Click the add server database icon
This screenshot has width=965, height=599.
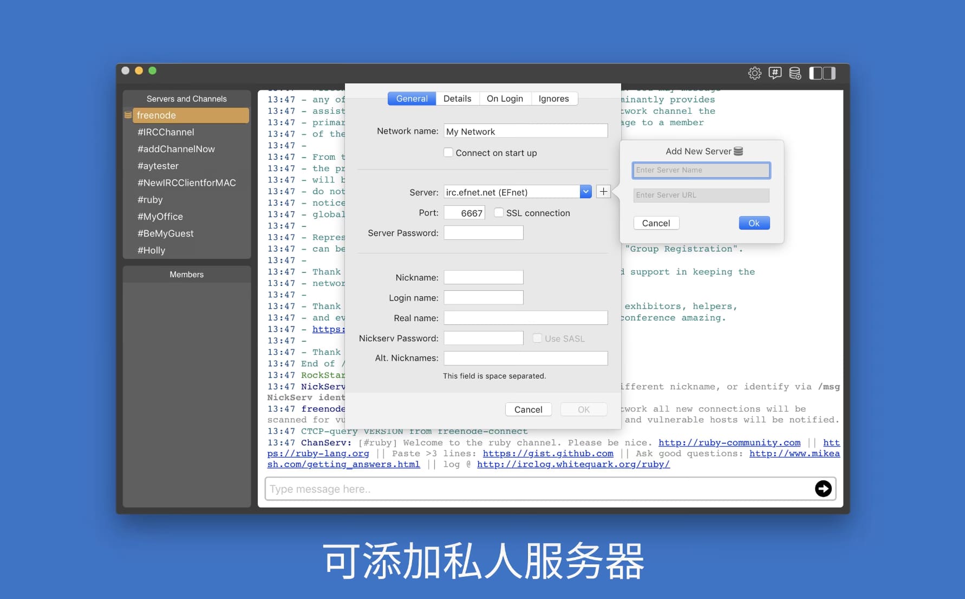tap(795, 73)
